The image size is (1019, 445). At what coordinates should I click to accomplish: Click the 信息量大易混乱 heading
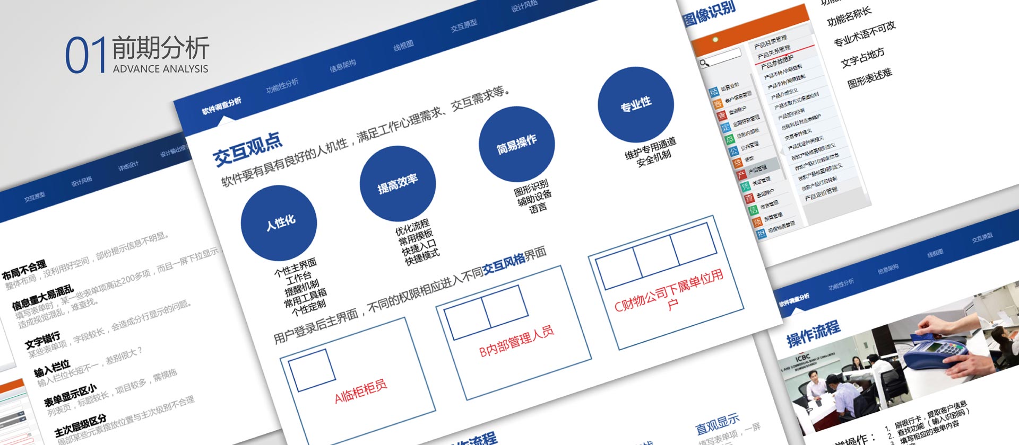[42, 298]
